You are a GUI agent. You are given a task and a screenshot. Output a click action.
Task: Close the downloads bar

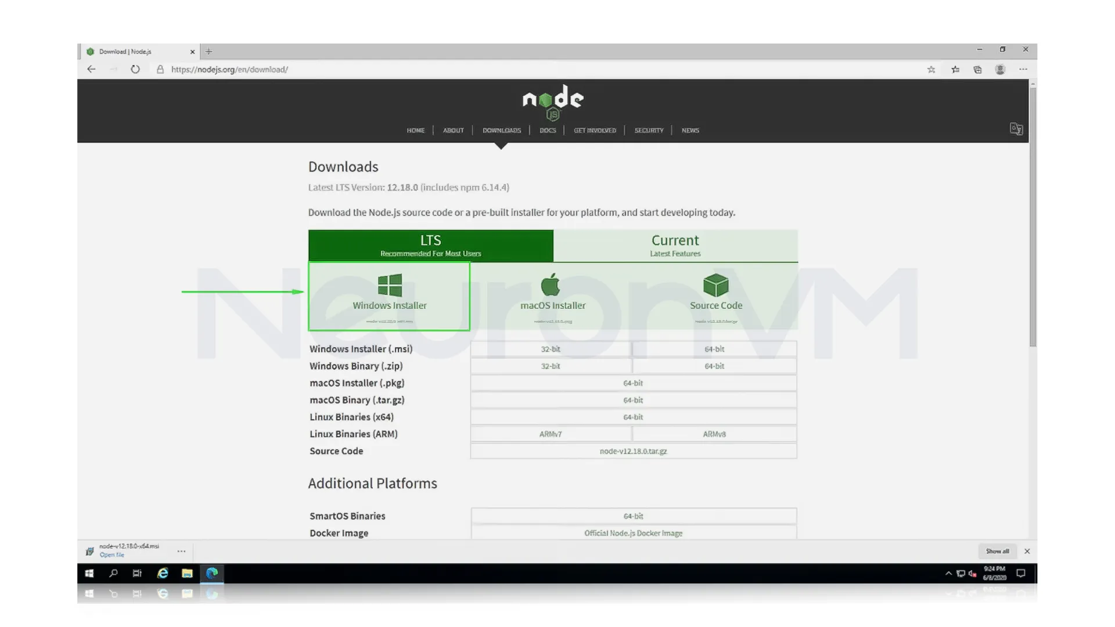[1027, 551]
